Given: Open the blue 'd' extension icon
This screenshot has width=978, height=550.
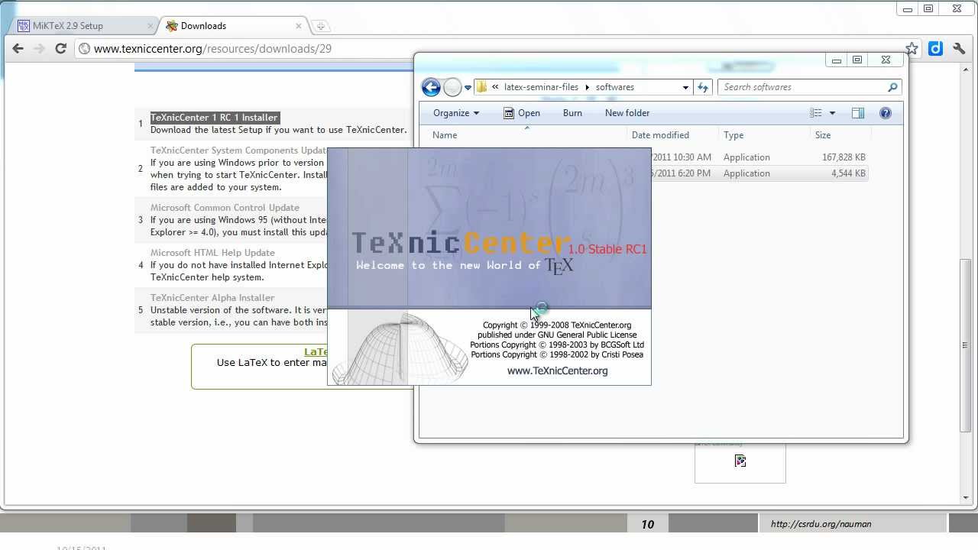Looking at the screenshot, I should 936,48.
